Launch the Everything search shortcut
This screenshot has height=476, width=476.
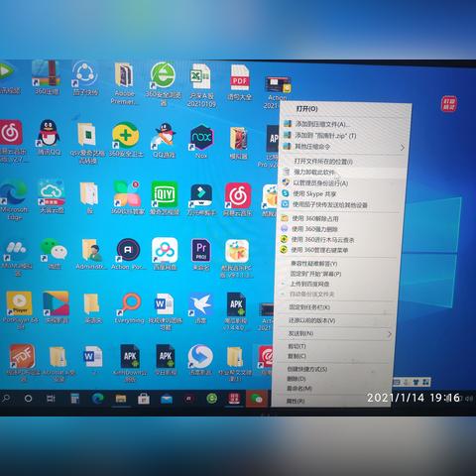[129, 304]
